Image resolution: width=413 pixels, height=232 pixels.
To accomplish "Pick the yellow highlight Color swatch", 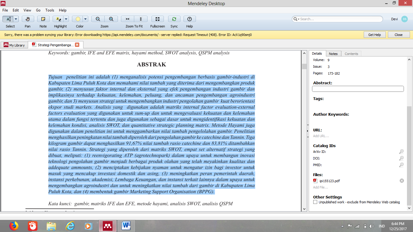I will (78, 19).
